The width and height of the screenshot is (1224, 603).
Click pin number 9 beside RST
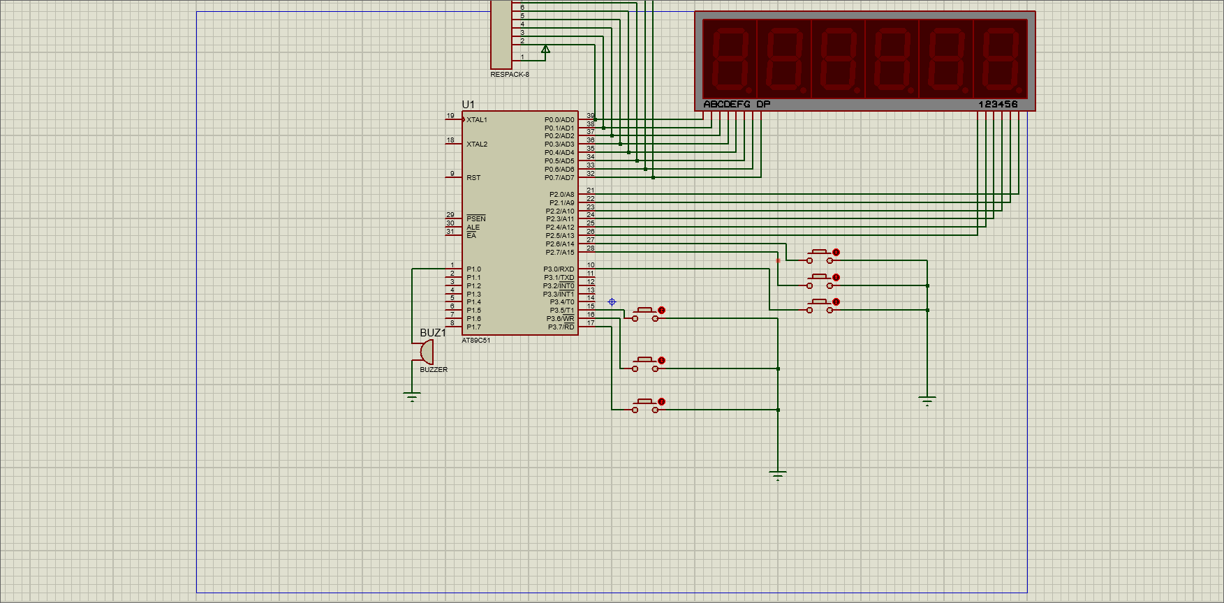coord(452,174)
